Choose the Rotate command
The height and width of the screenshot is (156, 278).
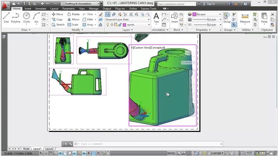pos(73,14)
